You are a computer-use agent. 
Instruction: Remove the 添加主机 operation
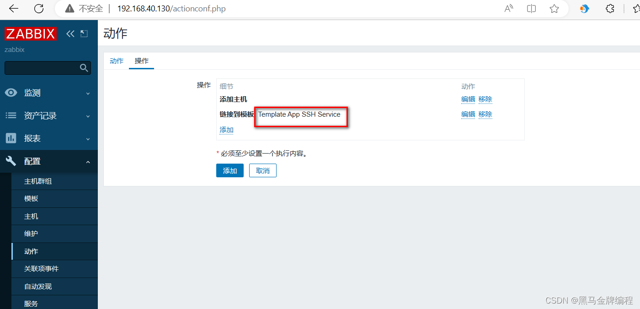click(x=485, y=99)
